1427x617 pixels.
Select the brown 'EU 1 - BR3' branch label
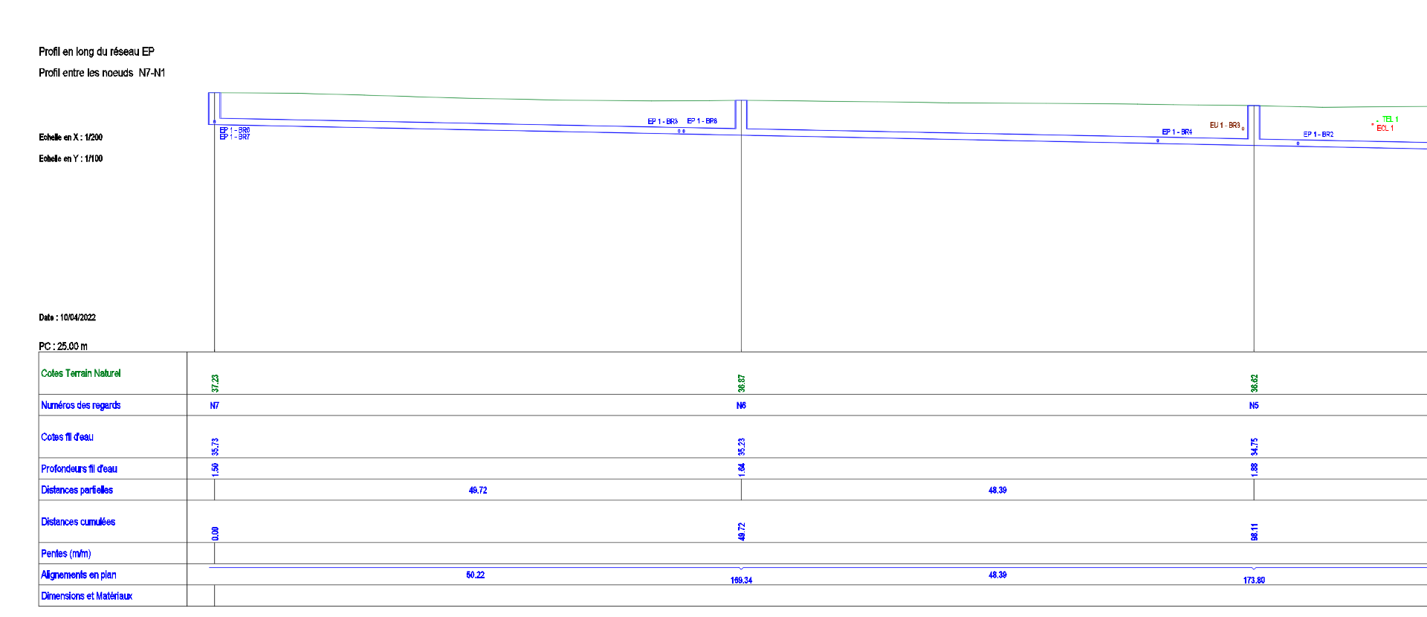tap(1224, 126)
